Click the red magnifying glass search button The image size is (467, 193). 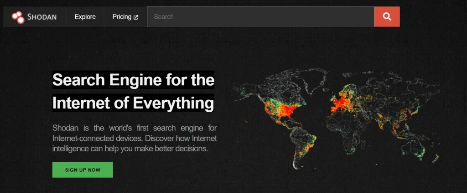click(x=387, y=17)
